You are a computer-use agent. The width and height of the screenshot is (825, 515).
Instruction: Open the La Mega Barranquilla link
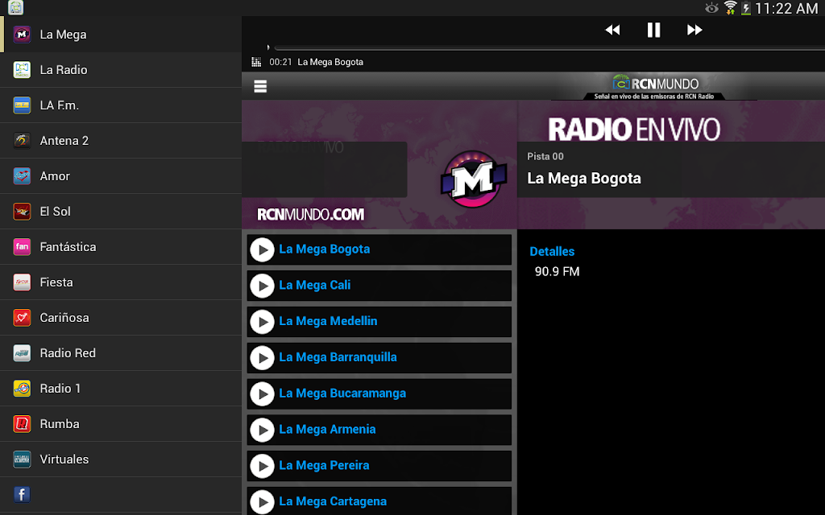point(338,356)
